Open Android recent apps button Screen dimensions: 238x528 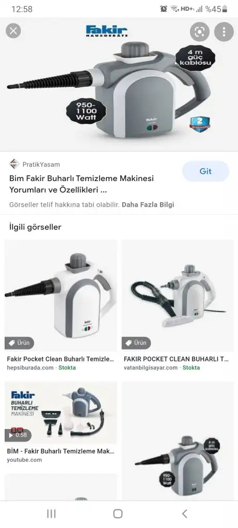(51, 514)
